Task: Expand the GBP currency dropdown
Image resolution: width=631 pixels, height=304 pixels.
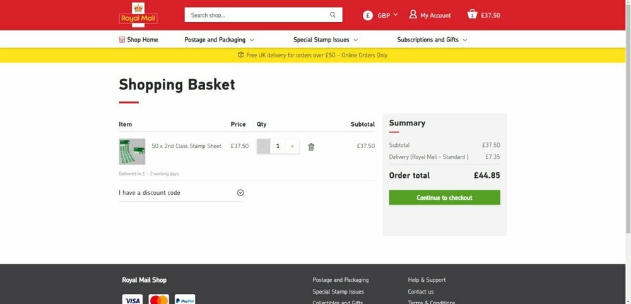Action: (x=387, y=15)
